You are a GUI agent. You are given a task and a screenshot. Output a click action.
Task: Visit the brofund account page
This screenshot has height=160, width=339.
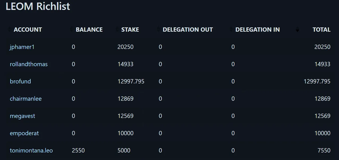20,81
